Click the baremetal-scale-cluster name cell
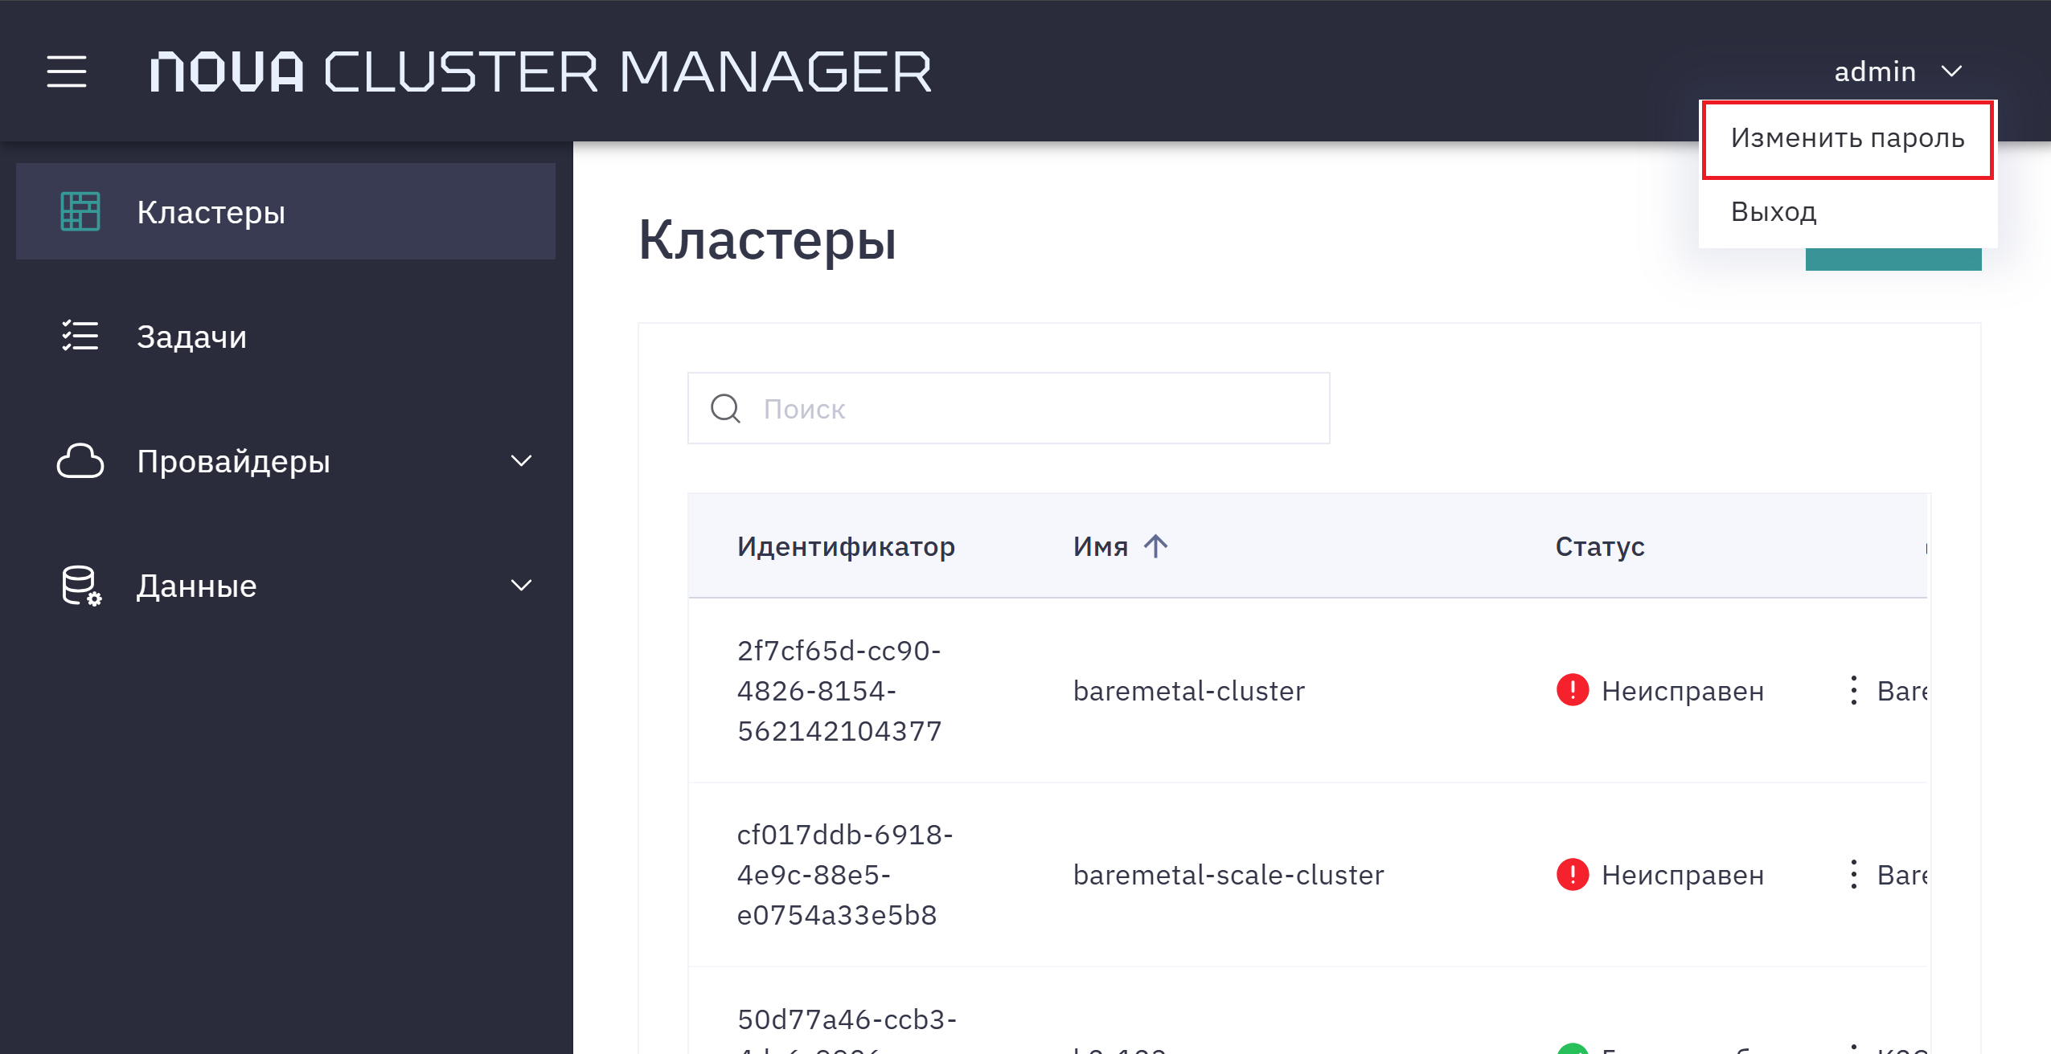 (1229, 874)
